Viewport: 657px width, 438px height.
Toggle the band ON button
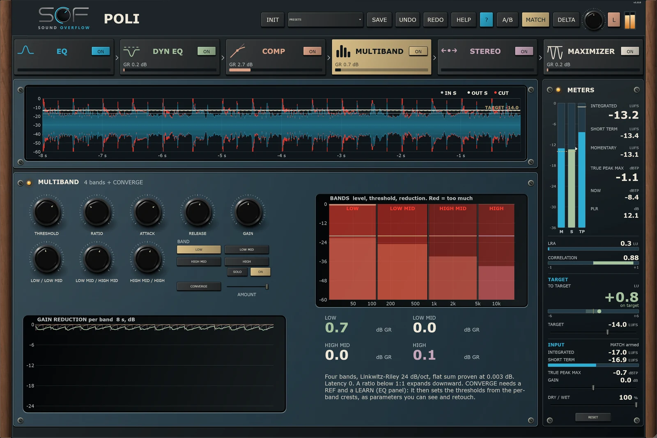(x=260, y=272)
